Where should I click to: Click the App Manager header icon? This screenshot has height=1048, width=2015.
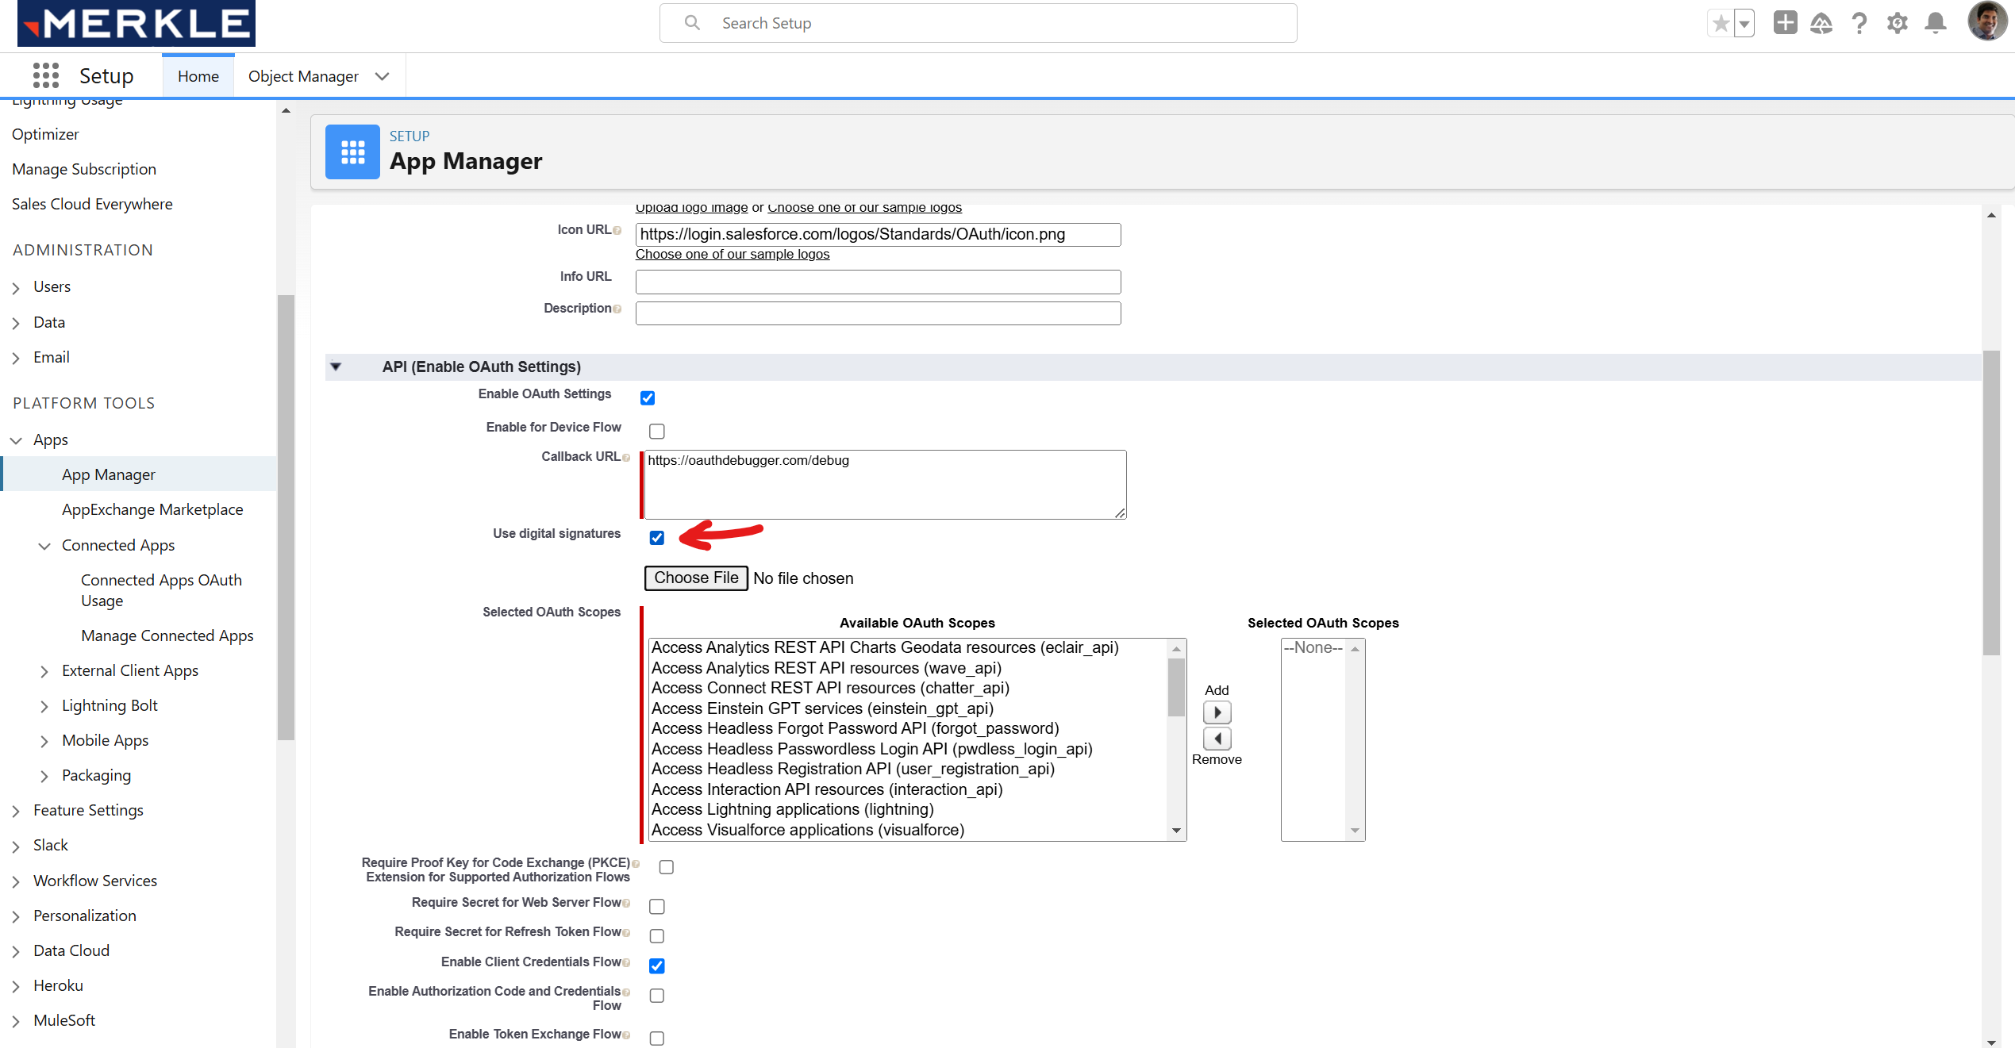352,152
